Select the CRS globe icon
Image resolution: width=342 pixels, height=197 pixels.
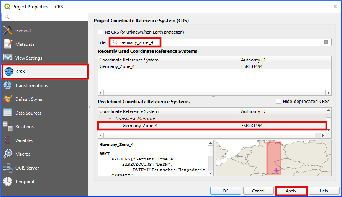9,71
